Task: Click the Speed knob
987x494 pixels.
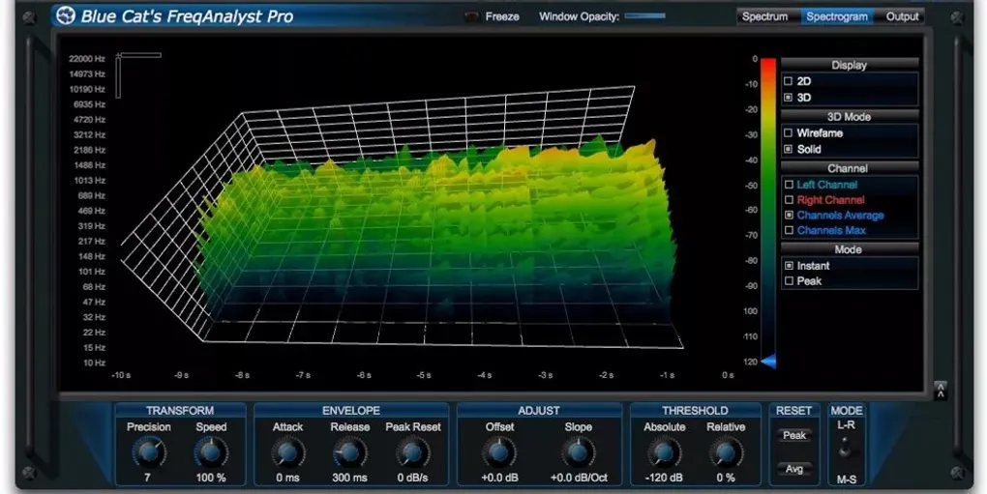Action: click(x=211, y=450)
